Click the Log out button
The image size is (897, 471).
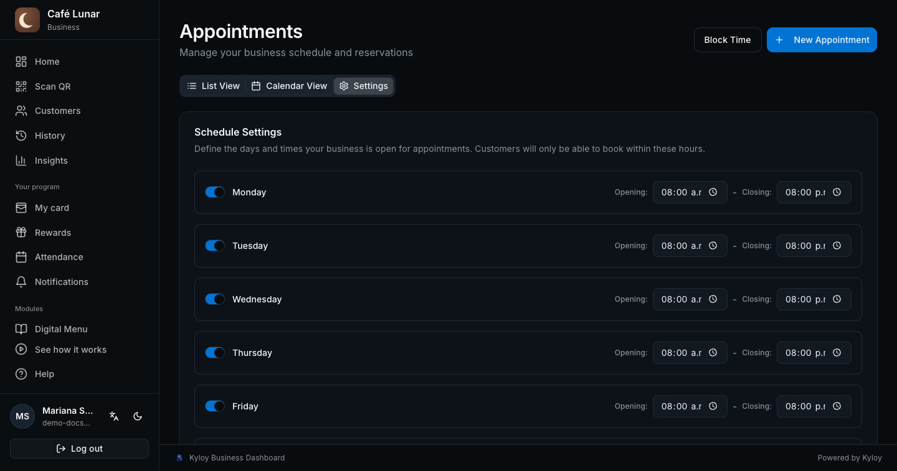point(79,449)
